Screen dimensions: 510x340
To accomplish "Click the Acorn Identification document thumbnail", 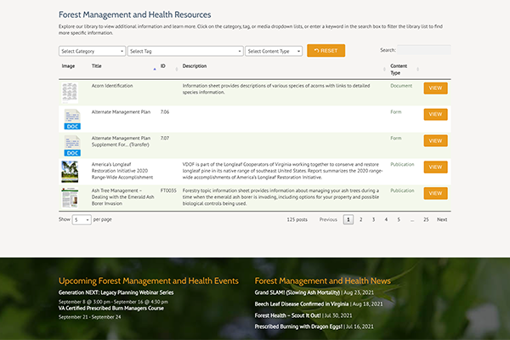I will click(70, 91).
